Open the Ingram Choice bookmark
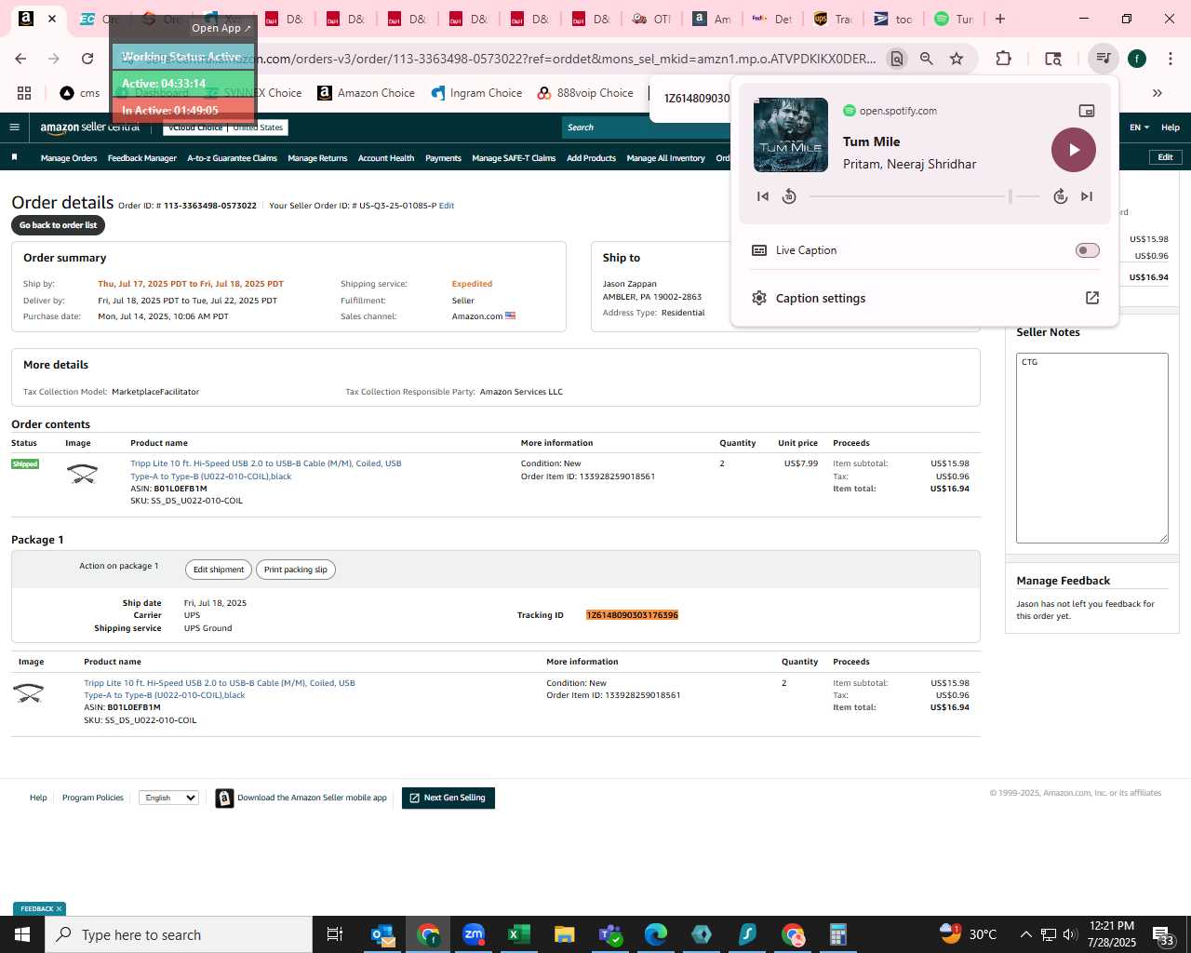Image resolution: width=1191 pixels, height=953 pixels. point(476,93)
